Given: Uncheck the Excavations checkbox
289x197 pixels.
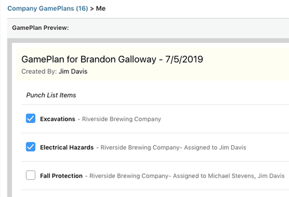Looking at the screenshot, I should click(31, 119).
